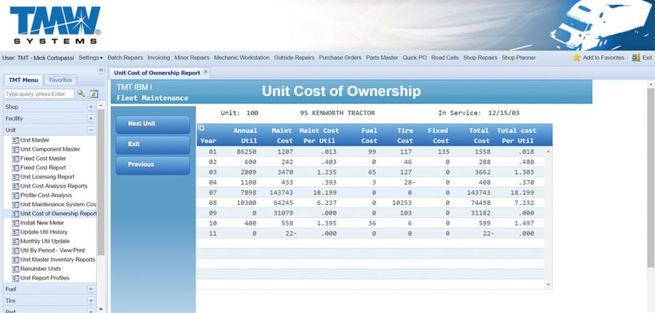
Task: Click the icon beside Unit Cost Analysis Reports
Action: (16, 186)
